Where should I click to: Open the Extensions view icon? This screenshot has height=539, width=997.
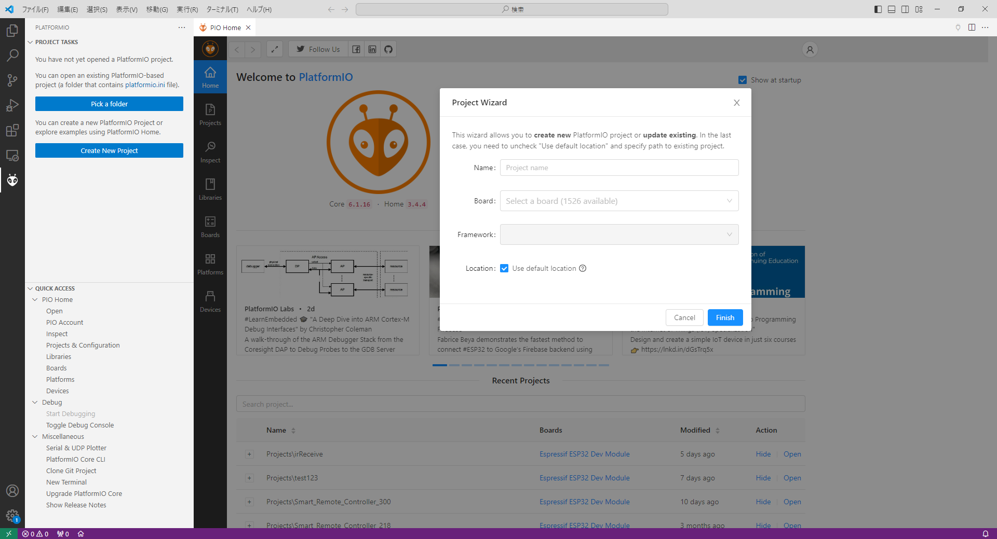click(x=12, y=130)
